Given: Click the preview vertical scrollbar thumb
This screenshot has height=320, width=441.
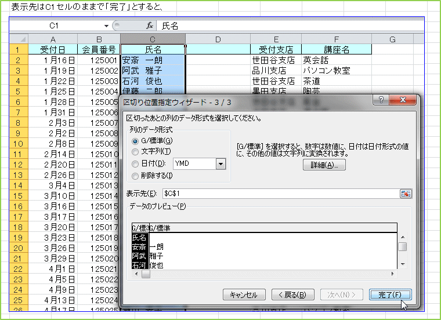Looking at the screenshot, I should click(403, 247).
